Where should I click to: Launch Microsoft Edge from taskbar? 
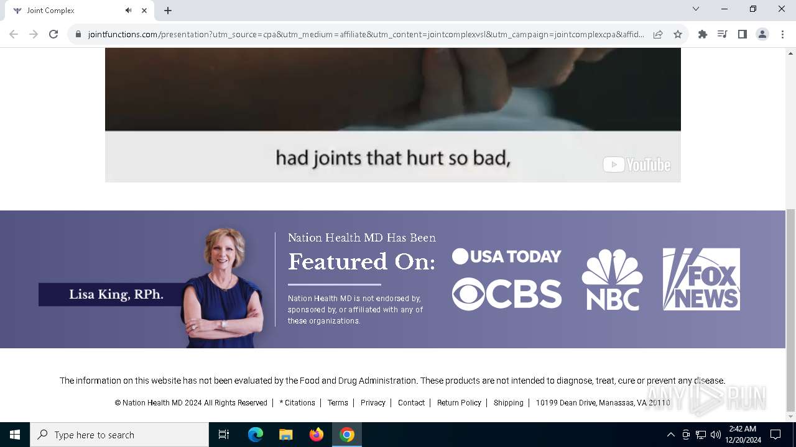(x=256, y=435)
